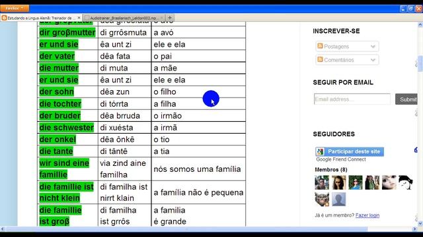Image resolution: width=423 pixels, height=237 pixels.
Task: Open third member avatar thumbnail
Action: (x=356, y=182)
